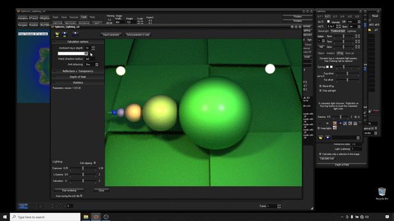The width and height of the screenshot is (394, 221).
Task: Click the fourth light-tool icon below Gamma
Action: coord(350,123)
